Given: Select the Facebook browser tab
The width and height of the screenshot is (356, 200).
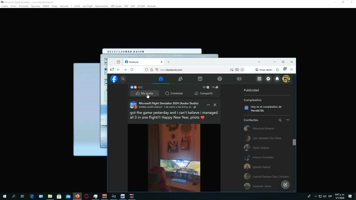Looking at the screenshot, I should click(x=144, y=62).
